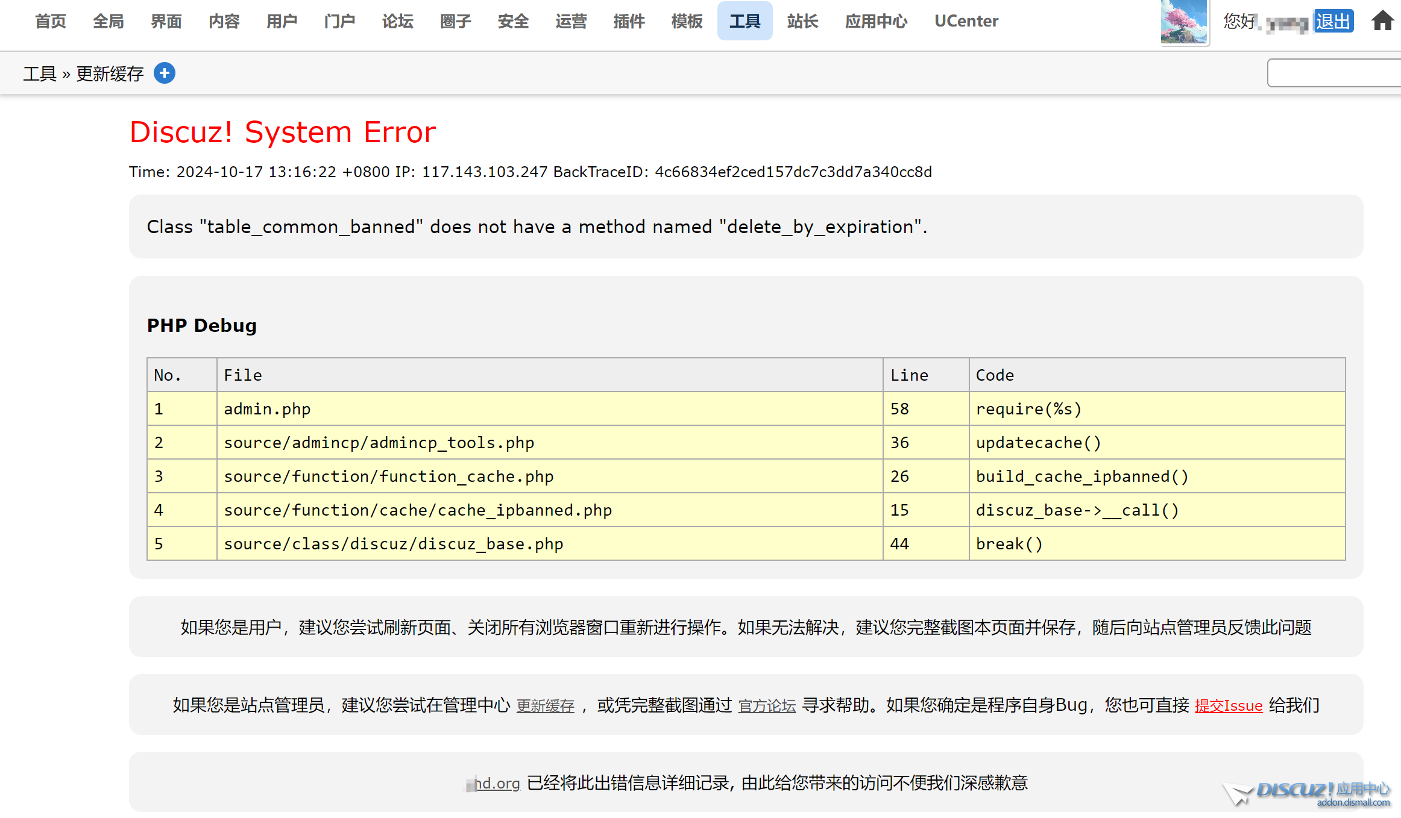Click the admin.php file cell
1401x818 pixels.
pos(550,409)
